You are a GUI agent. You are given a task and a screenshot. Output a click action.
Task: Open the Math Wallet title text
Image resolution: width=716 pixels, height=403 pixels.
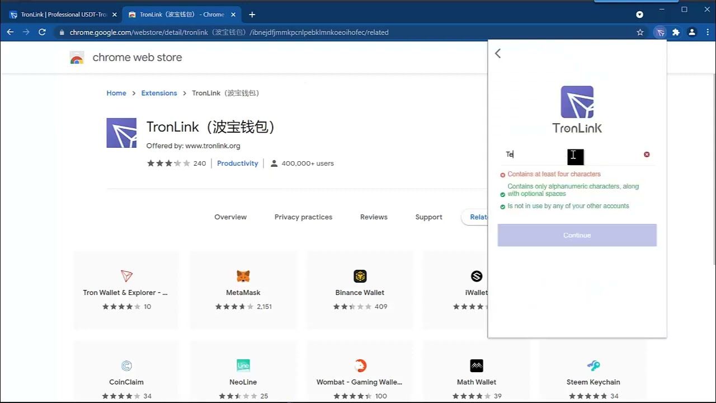[x=477, y=382]
